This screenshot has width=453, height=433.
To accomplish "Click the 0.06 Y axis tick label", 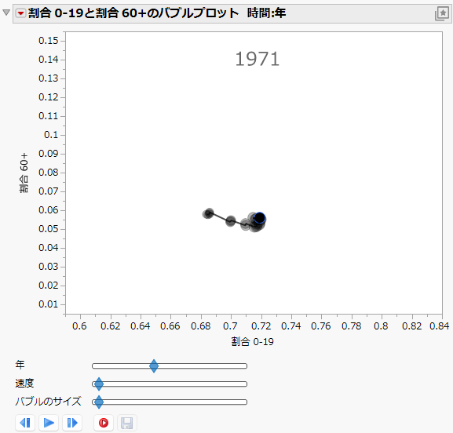I will coord(48,210).
